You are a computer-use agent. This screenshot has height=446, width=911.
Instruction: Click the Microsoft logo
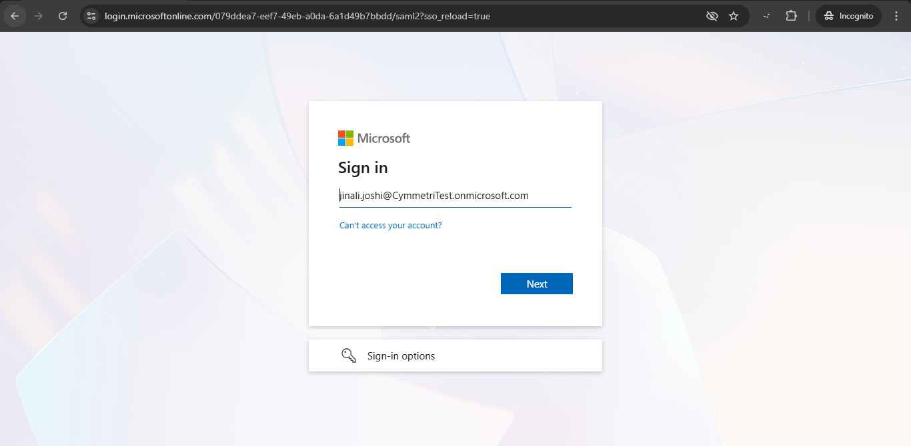[x=374, y=138]
